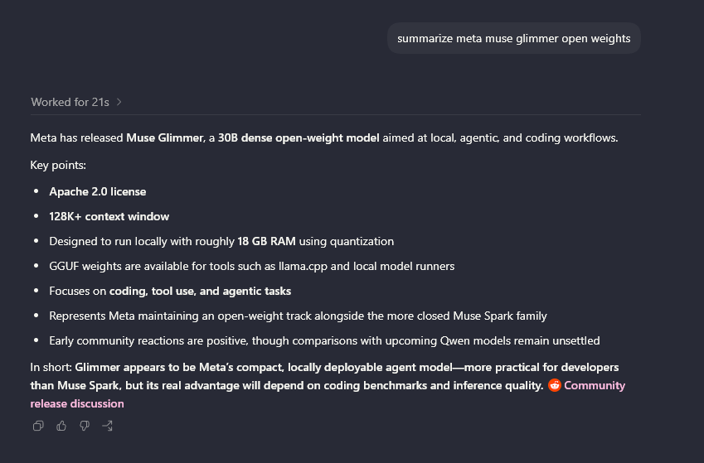The image size is (704, 463).
Task: Click bold coding, tool use, and agentic tasks
Action: [200, 292]
